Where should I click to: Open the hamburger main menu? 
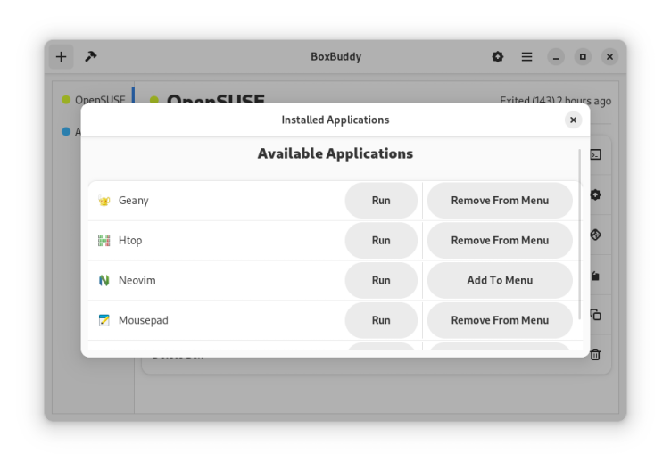[526, 56]
